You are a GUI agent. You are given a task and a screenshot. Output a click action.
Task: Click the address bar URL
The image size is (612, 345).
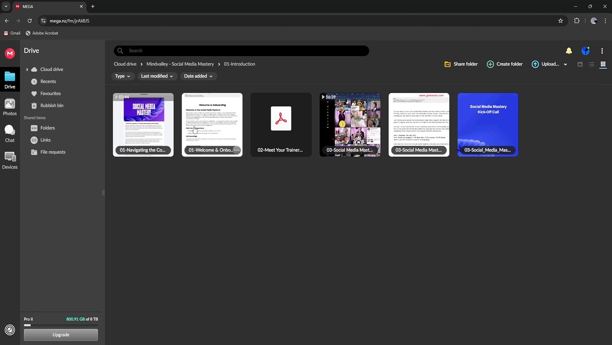click(x=69, y=21)
